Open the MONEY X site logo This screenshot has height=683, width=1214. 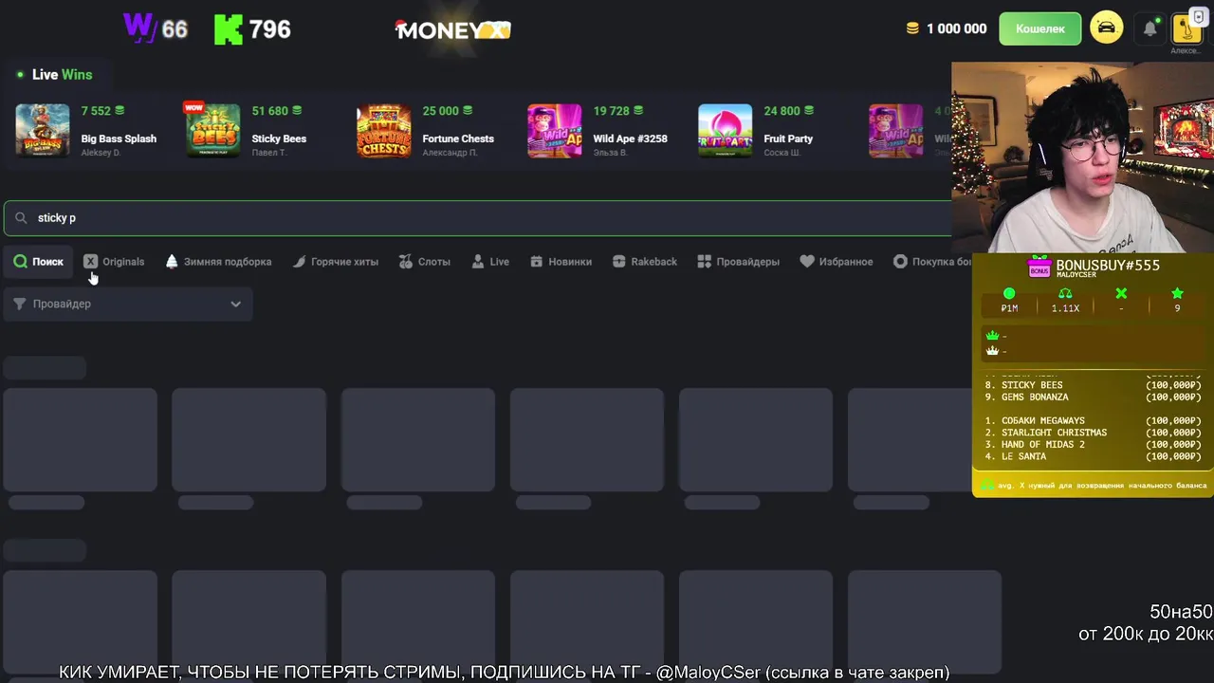click(x=452, y=29)
